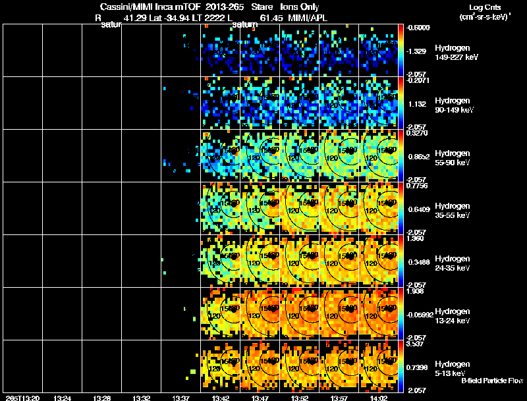Click the color bar beside Hydrogen 55-90 keV
Image resolution: width=527 pixels, height=401 pixels.
click(x=401, y=156)
